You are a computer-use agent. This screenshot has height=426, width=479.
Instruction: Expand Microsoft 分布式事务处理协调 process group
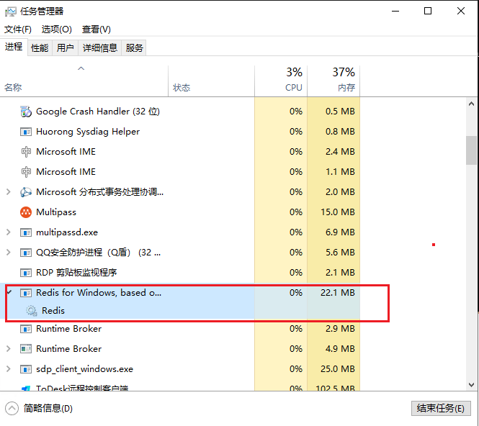[9, 192]
